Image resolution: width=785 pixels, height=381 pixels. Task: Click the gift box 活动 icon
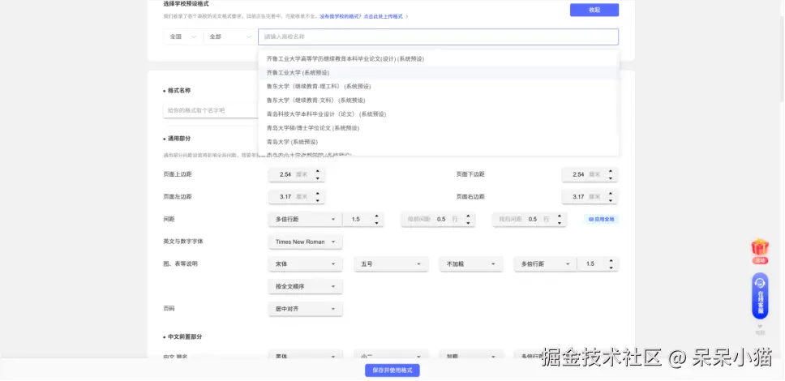tap(760, 251)
